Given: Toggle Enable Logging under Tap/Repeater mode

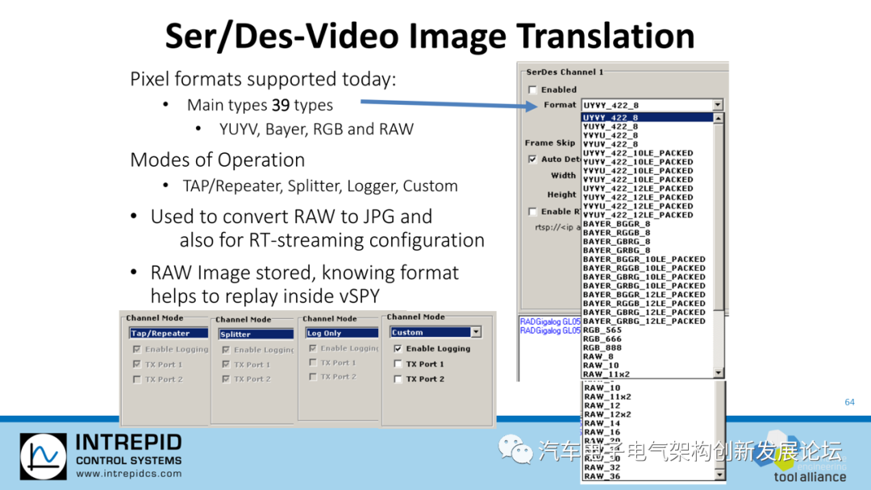Looking at the screenshot, I should pyautogui.click(x=136, y=349).
